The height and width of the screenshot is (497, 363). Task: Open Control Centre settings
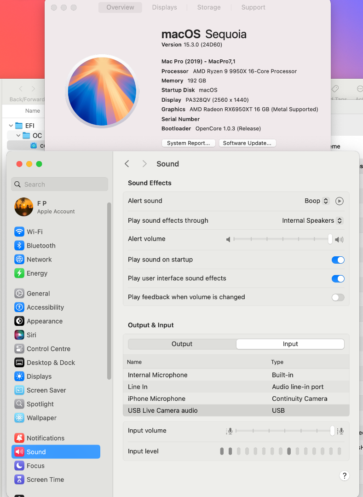pos(48,349)
